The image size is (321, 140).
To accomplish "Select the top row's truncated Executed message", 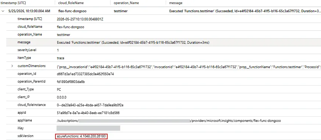I will [x=245, y=11].
